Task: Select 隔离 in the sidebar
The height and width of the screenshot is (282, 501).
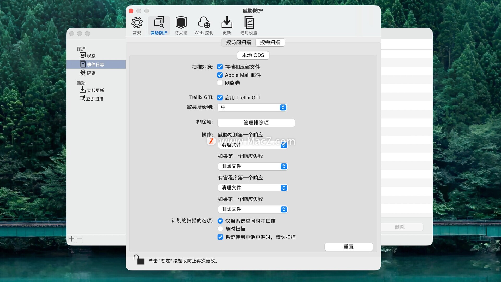Action: [x=91, y=73]
